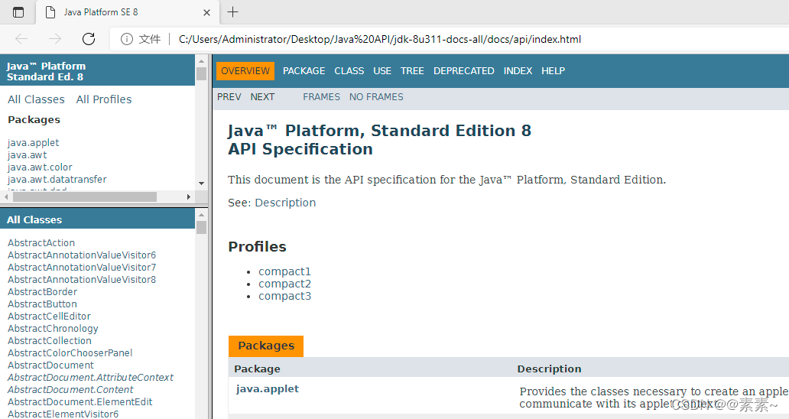
Task: Open the PACKAGE navigation item
Action: (304, 71)
